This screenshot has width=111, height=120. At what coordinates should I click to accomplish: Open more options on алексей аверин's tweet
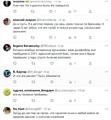point(106,20)
